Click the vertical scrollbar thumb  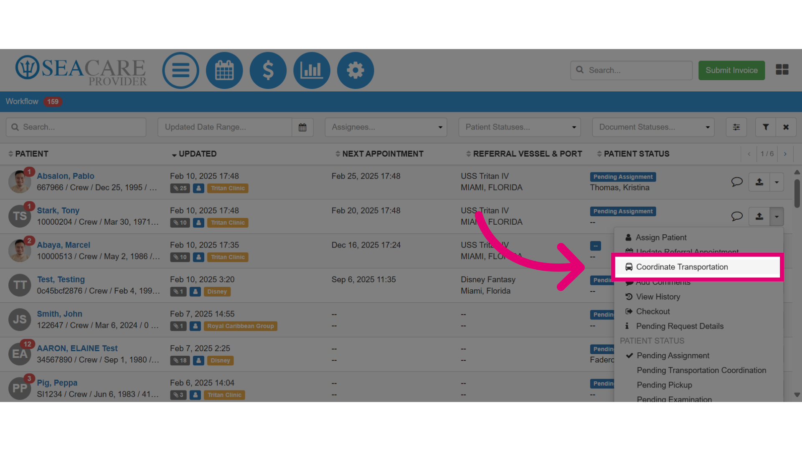797,193
